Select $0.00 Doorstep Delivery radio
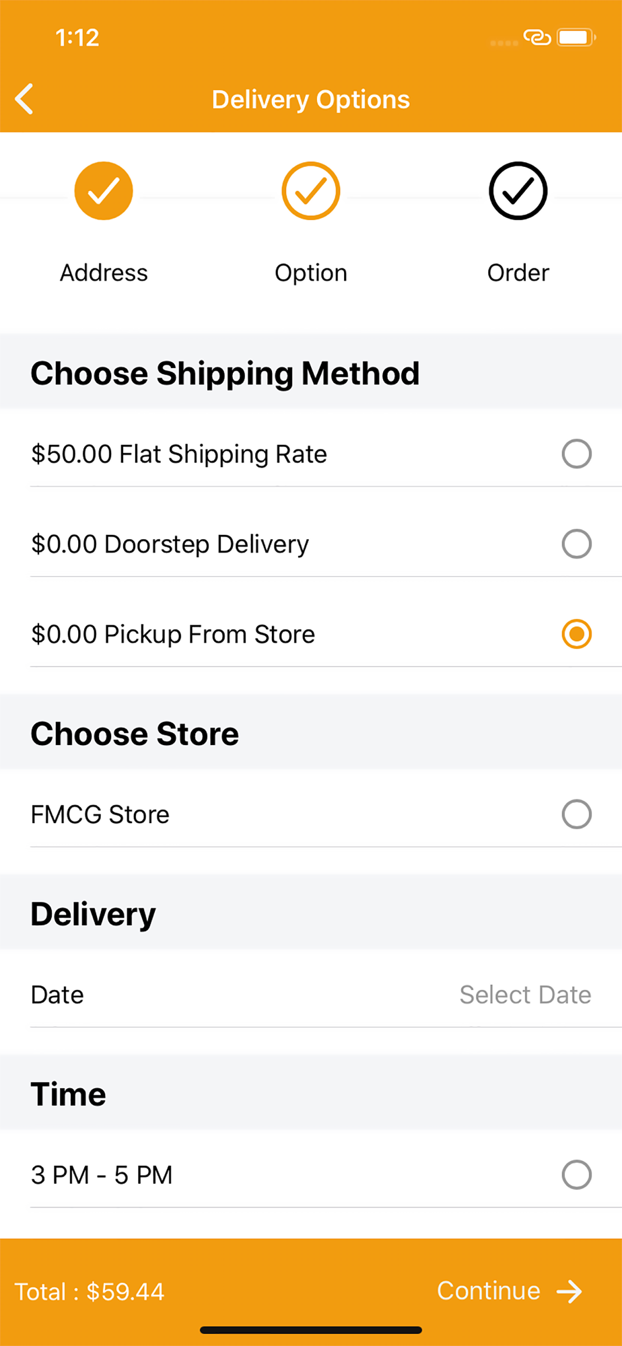The width and height of the screenshot is (622, 1346). pos(577,544)
